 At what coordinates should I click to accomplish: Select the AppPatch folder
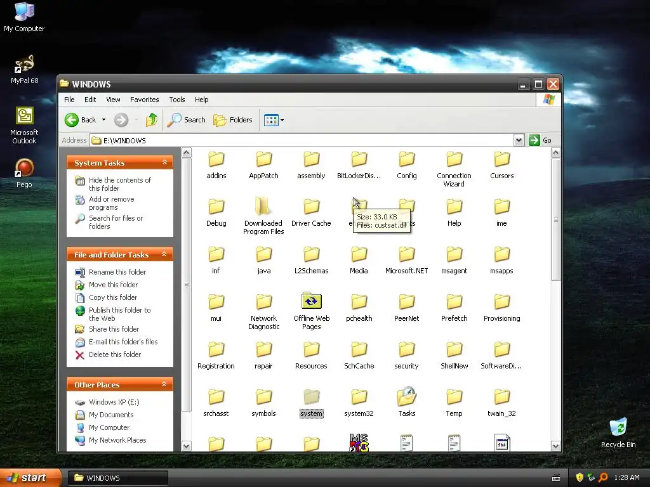point(263,166)
